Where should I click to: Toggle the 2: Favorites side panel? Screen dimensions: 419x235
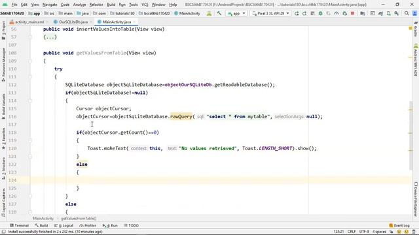click(x=3, y=138)
